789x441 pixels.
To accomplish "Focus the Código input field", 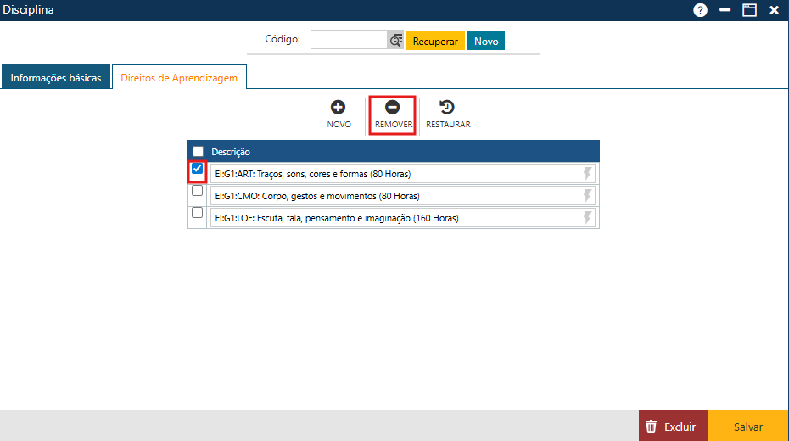I will pos(349,40).
